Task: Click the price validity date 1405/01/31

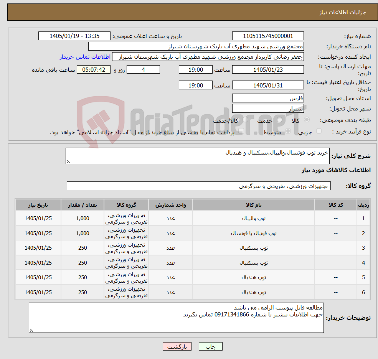Action: click(268, 85)
